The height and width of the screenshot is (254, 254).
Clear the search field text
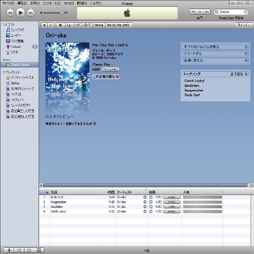click(245, 12)
